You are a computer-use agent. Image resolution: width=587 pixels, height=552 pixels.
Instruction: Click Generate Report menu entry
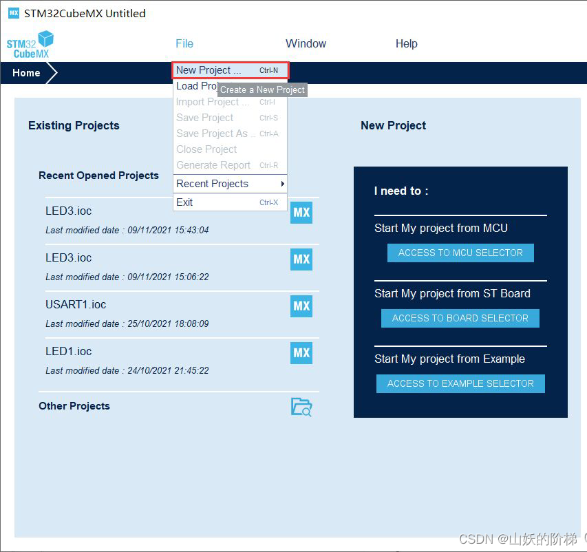[230, 165]
